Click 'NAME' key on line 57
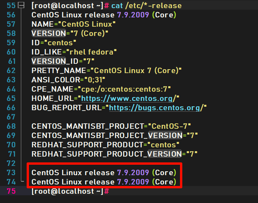 tap(42, 24)
